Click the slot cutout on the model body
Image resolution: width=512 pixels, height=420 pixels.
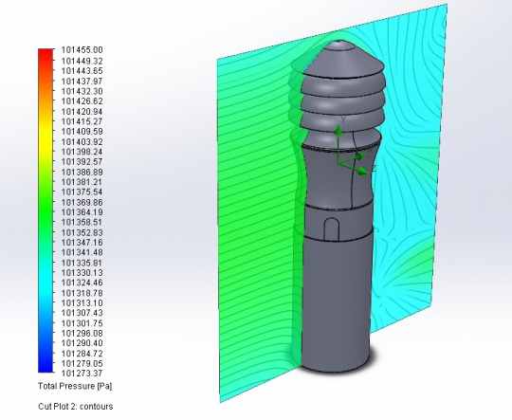tap(332, 229)
